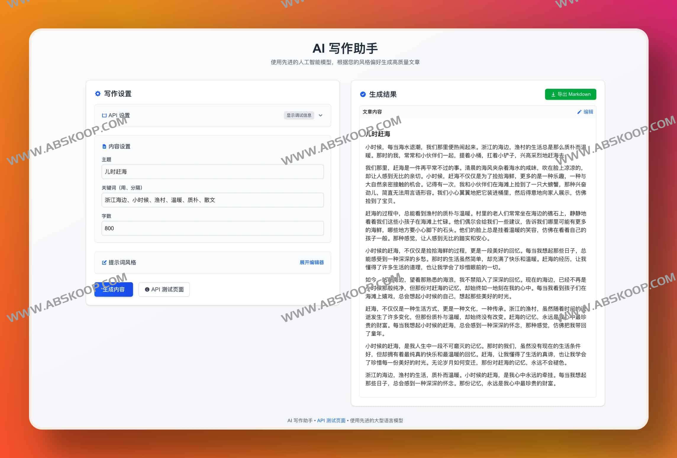This screenshot has height=458, width=677.
Task: Open the API 测试页面 button beside 生成内容
Action: coord(164,289)
